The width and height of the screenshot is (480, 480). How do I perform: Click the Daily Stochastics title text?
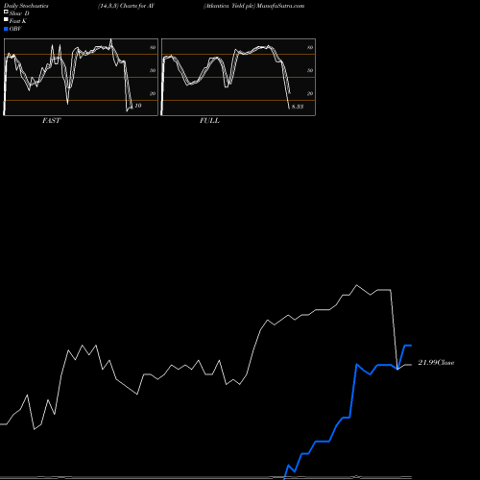coord(26,6)
